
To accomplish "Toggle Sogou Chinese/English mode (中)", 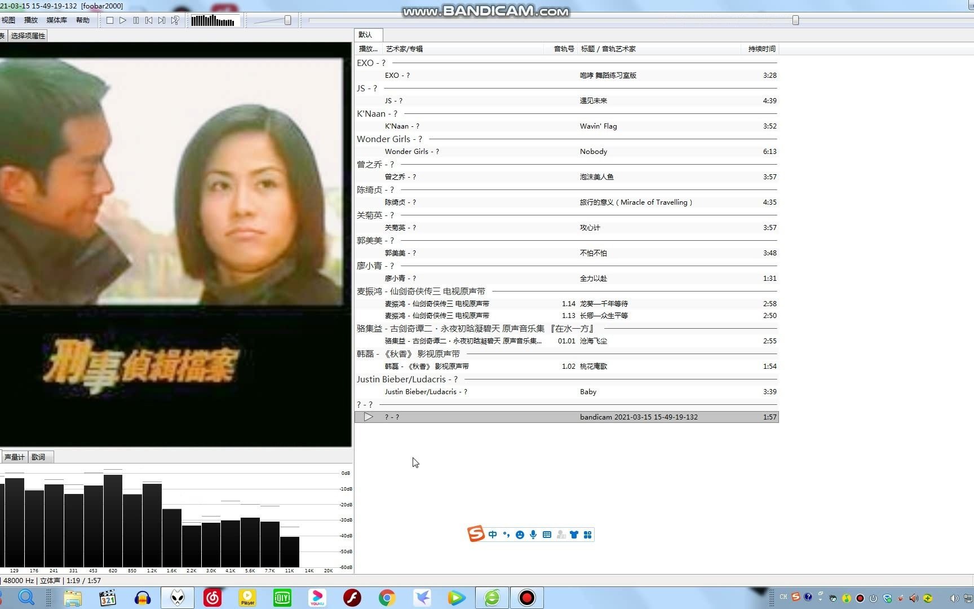I will click(x=493, y=535).
